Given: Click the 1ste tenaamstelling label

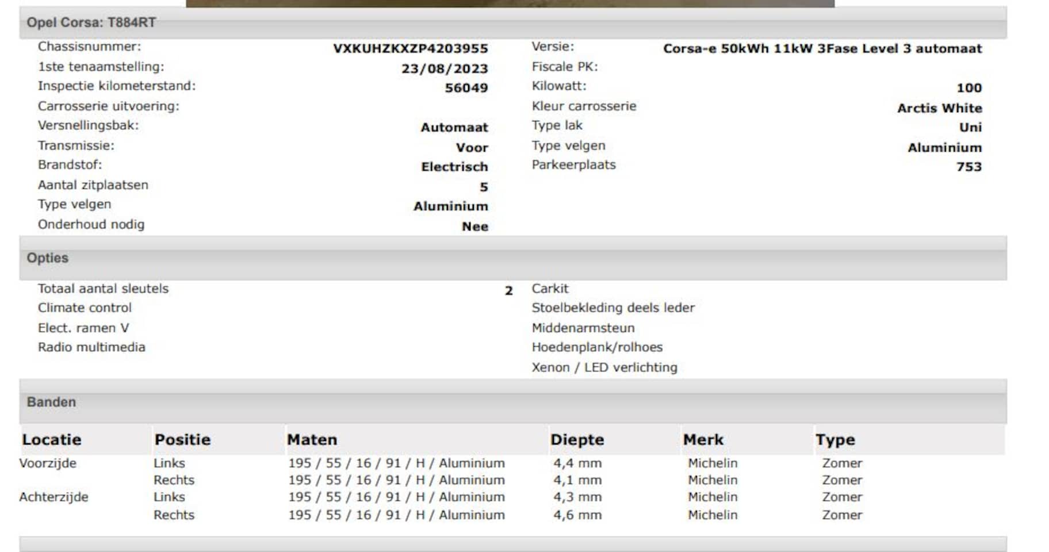Looking at the screenshot, I should [x=101, y=67].
